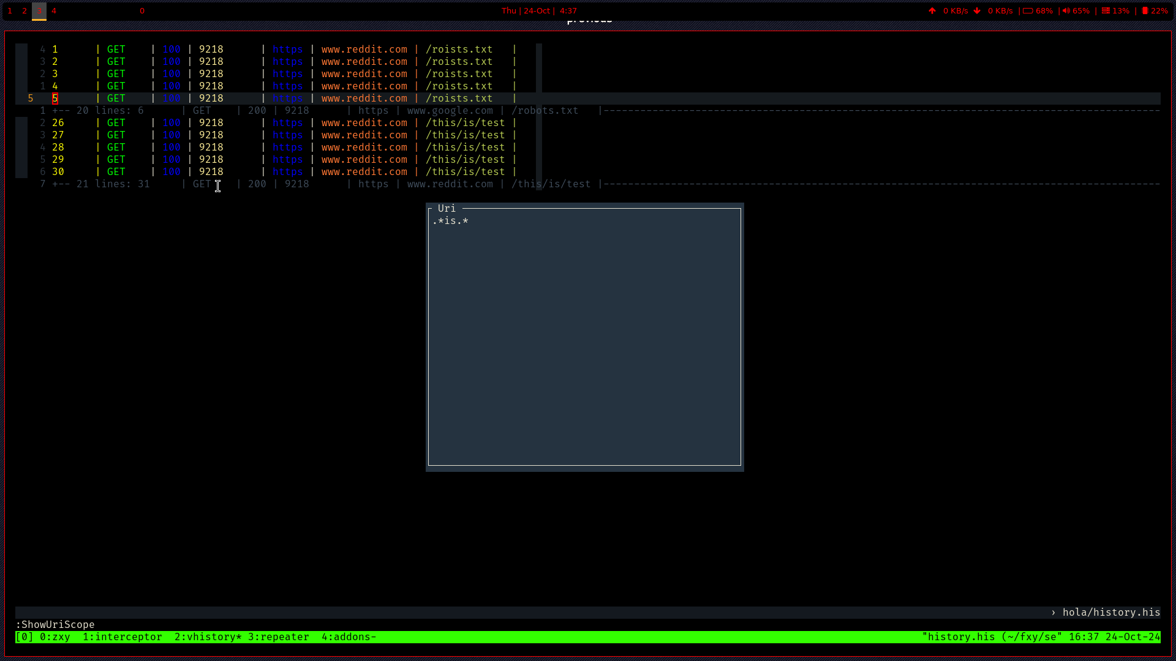Select tmux window 3:repeater
This screenshot has width=1176, height=661.
pos(279,637)
